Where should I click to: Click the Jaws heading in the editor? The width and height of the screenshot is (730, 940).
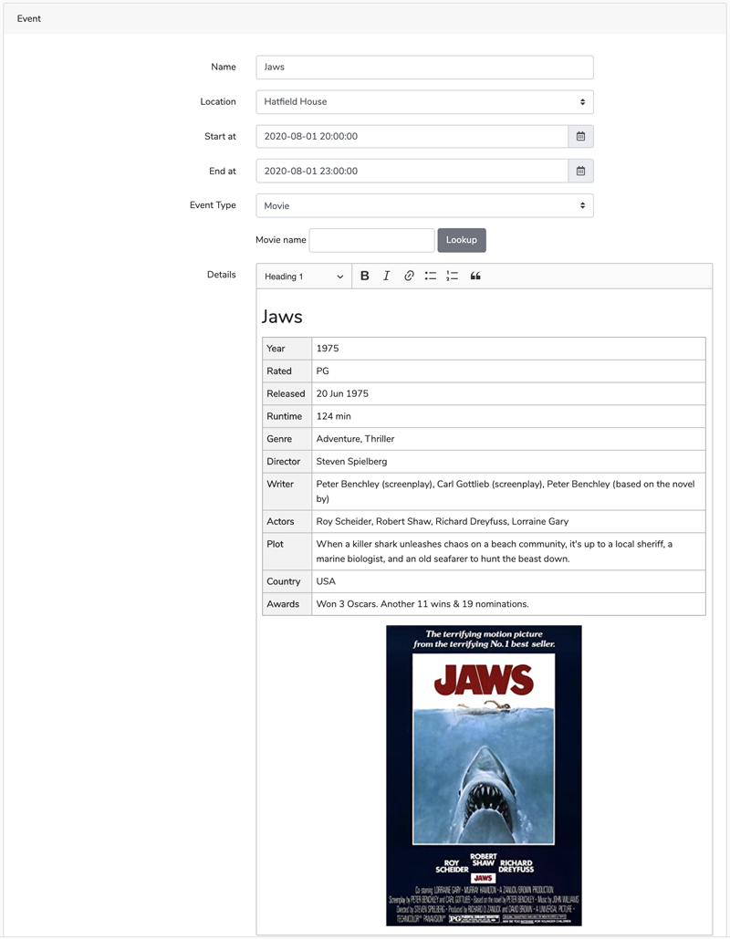[282, 317]
